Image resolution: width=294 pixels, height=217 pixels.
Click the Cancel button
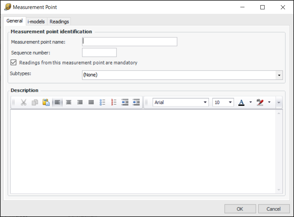pos(274,209)
